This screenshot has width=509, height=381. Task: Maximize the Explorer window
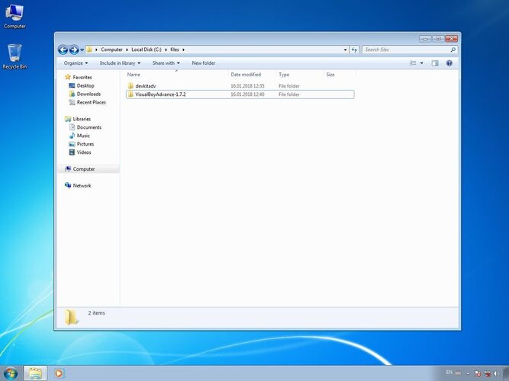pos(438,39)
